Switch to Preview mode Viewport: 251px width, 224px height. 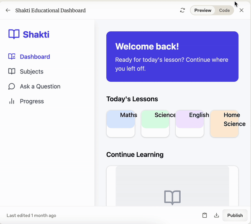tap(202, 10)
